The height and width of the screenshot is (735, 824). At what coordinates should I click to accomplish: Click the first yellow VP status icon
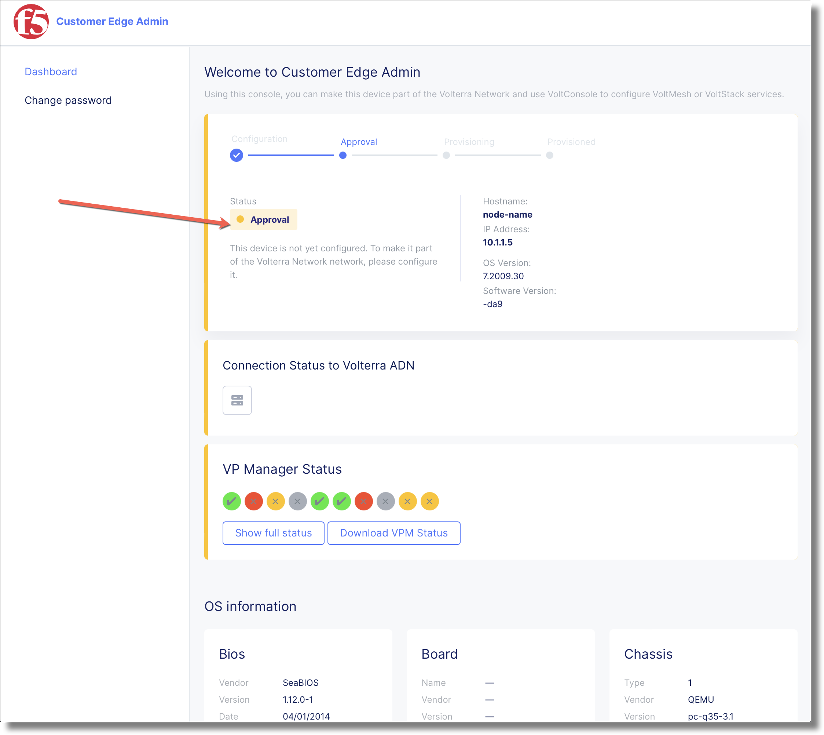pos(276,501)
